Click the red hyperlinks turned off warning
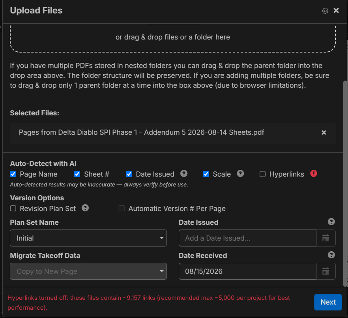 point(149,303)
